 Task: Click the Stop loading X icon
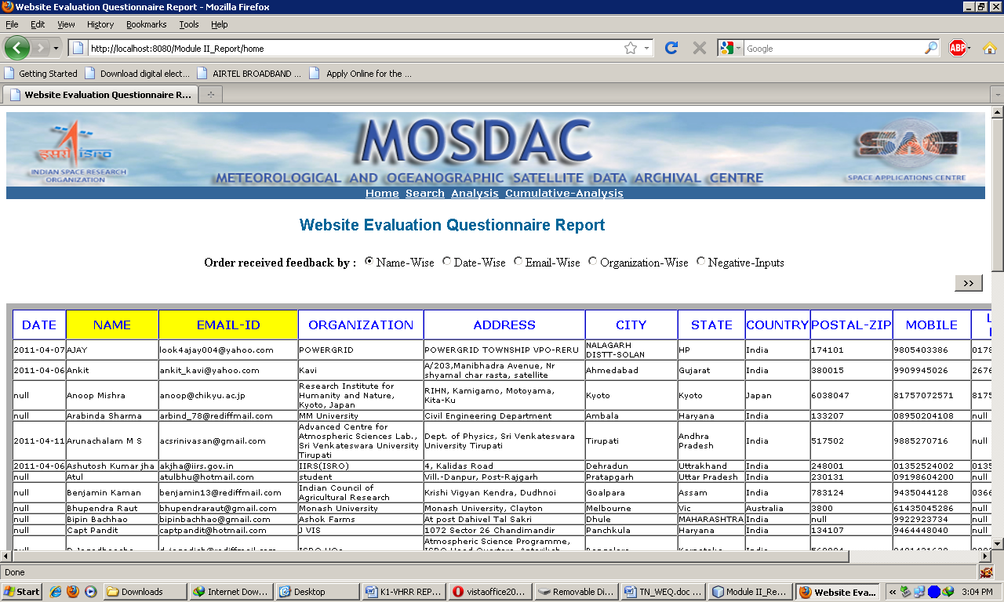click(x=700, y=48)
